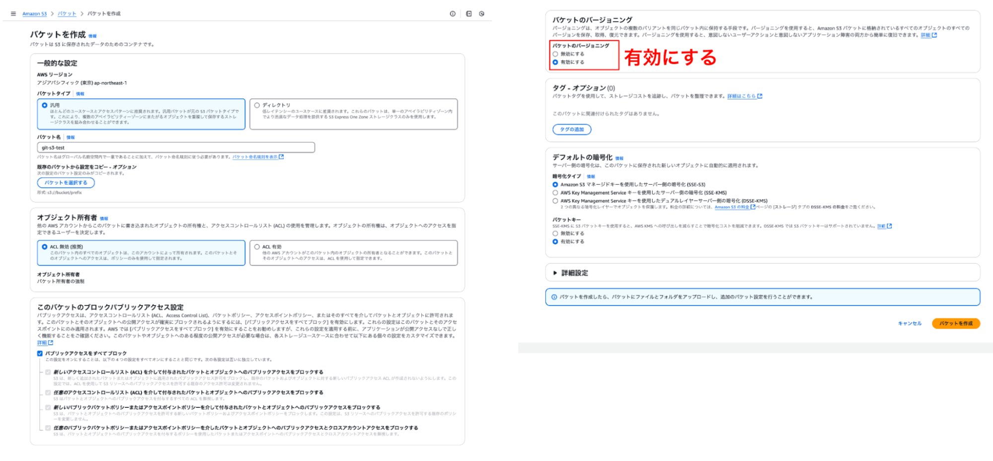Open external link icon beside バケット命名規則を表示
Screen dimensions: 993x461
[281, 157]
